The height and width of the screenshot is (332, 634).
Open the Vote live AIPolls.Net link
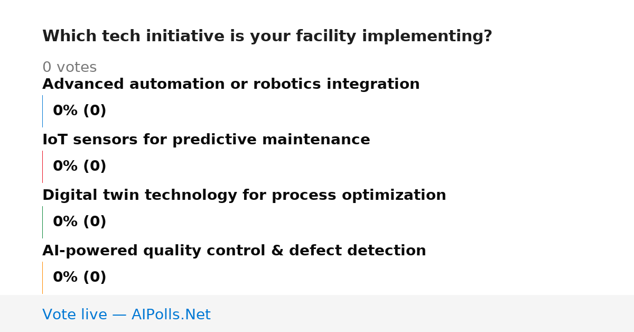pos(126,315)
